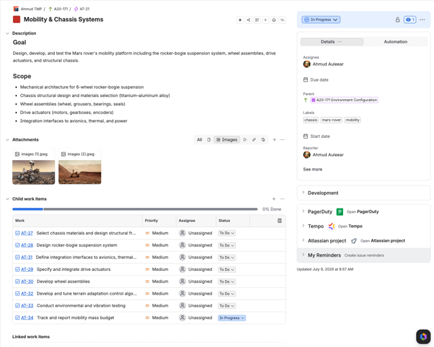
Task: Click the child work items progress bar
Action: point(135,209)
